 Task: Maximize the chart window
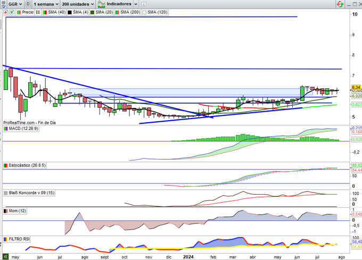pyautogui.click(x=355, y=4)
